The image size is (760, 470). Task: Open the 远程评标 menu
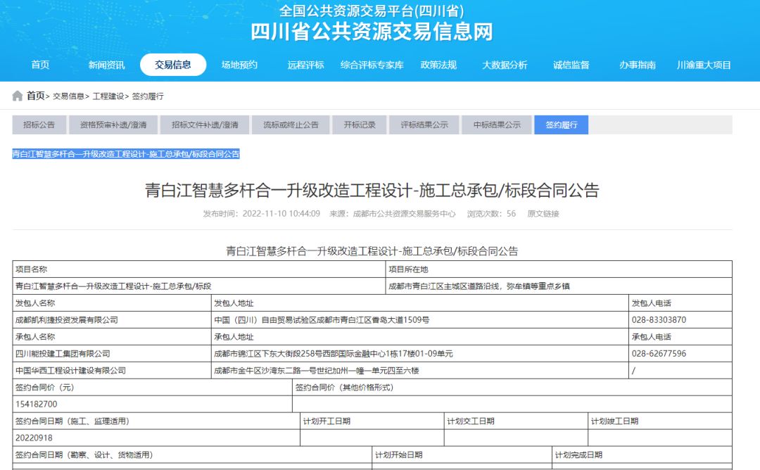305,64
